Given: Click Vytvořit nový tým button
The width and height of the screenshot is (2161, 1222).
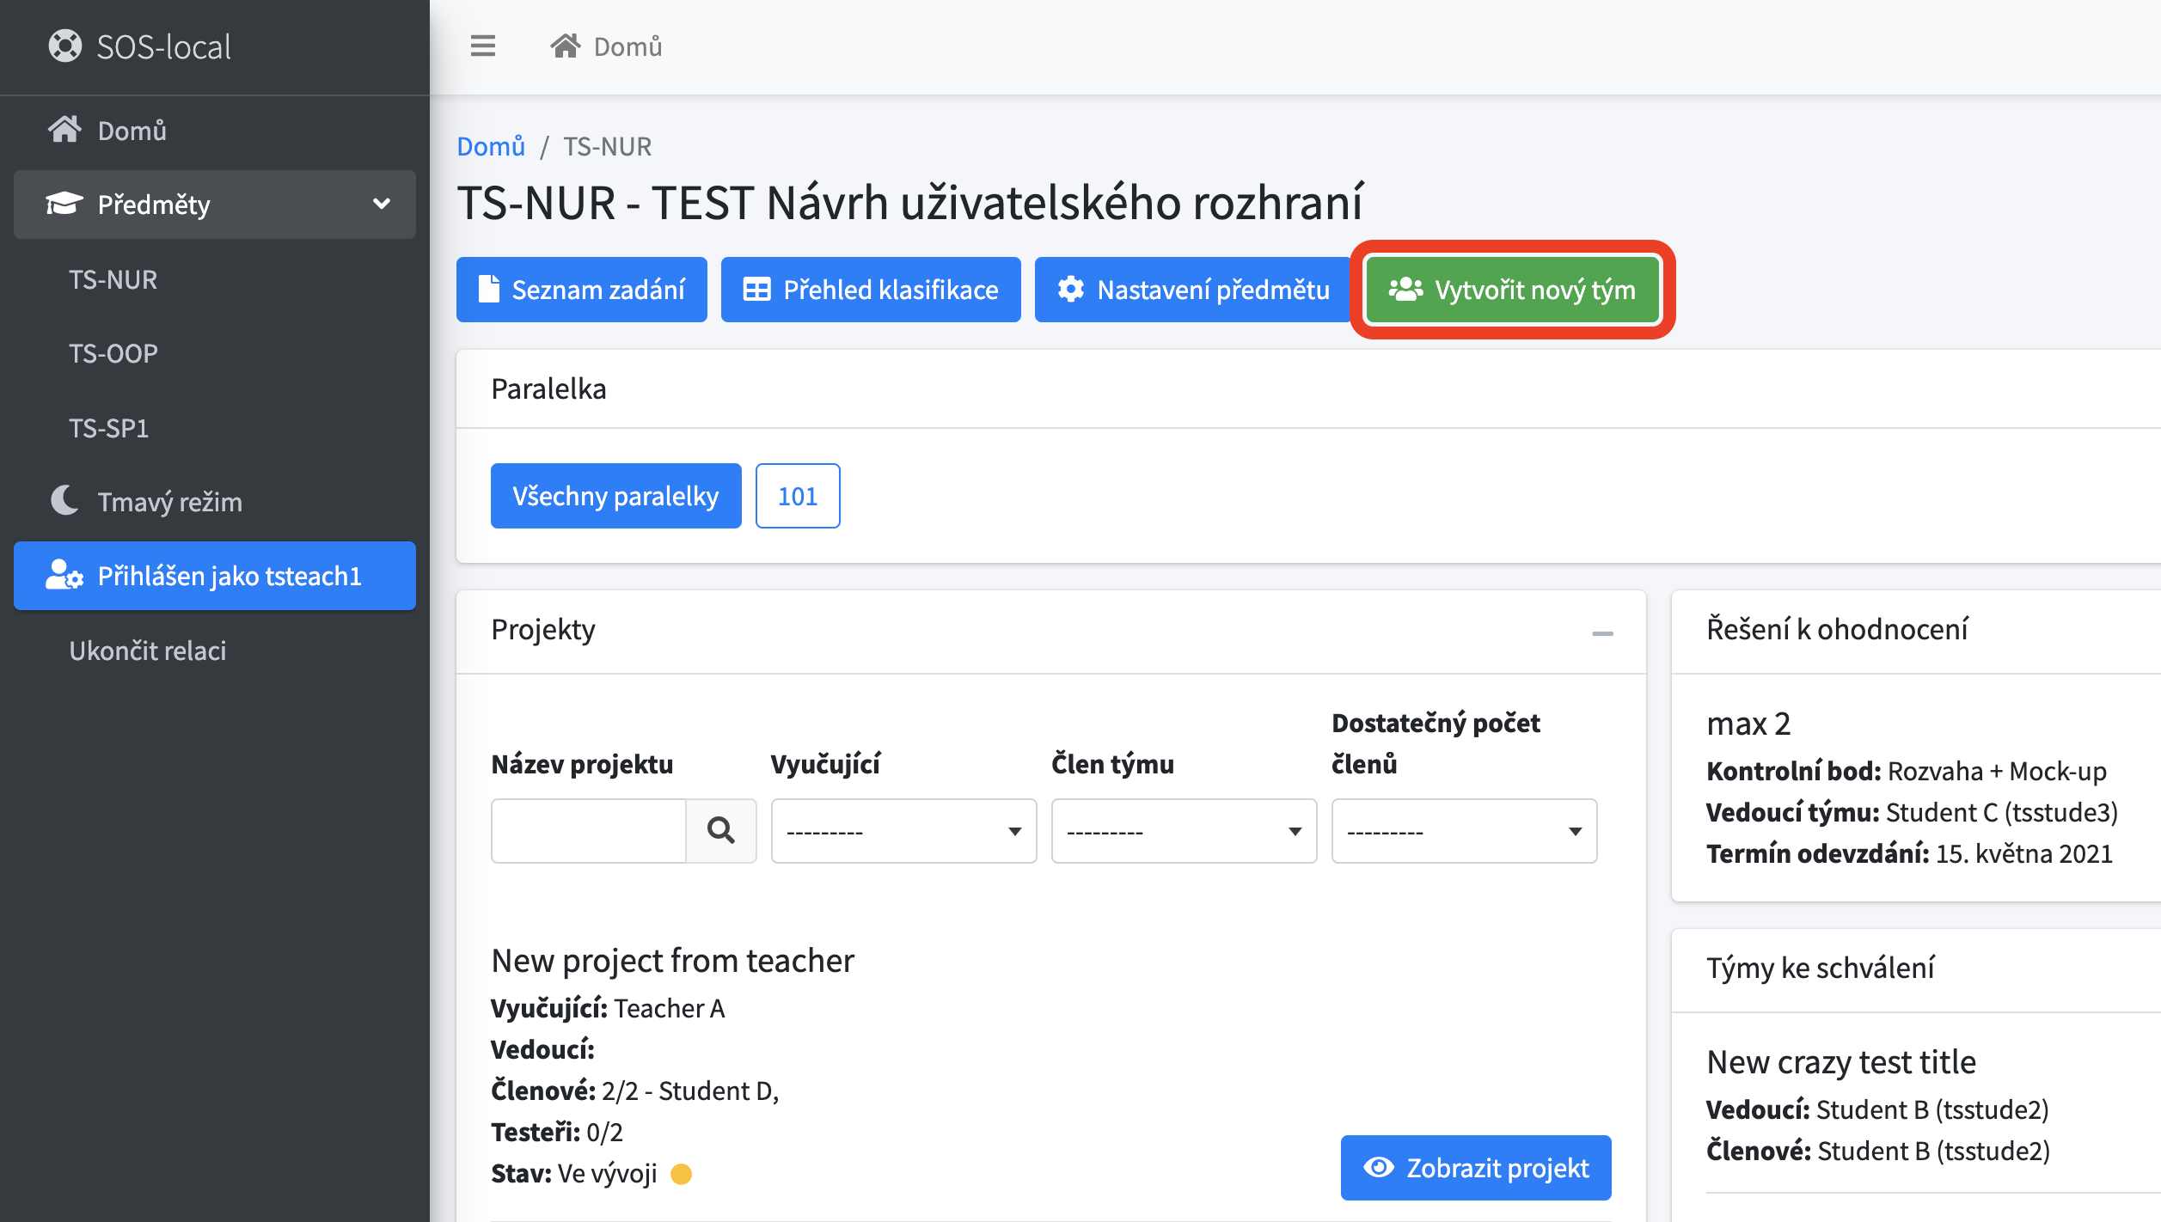Looking at the screenshot, I should [x=1513, y=290].
